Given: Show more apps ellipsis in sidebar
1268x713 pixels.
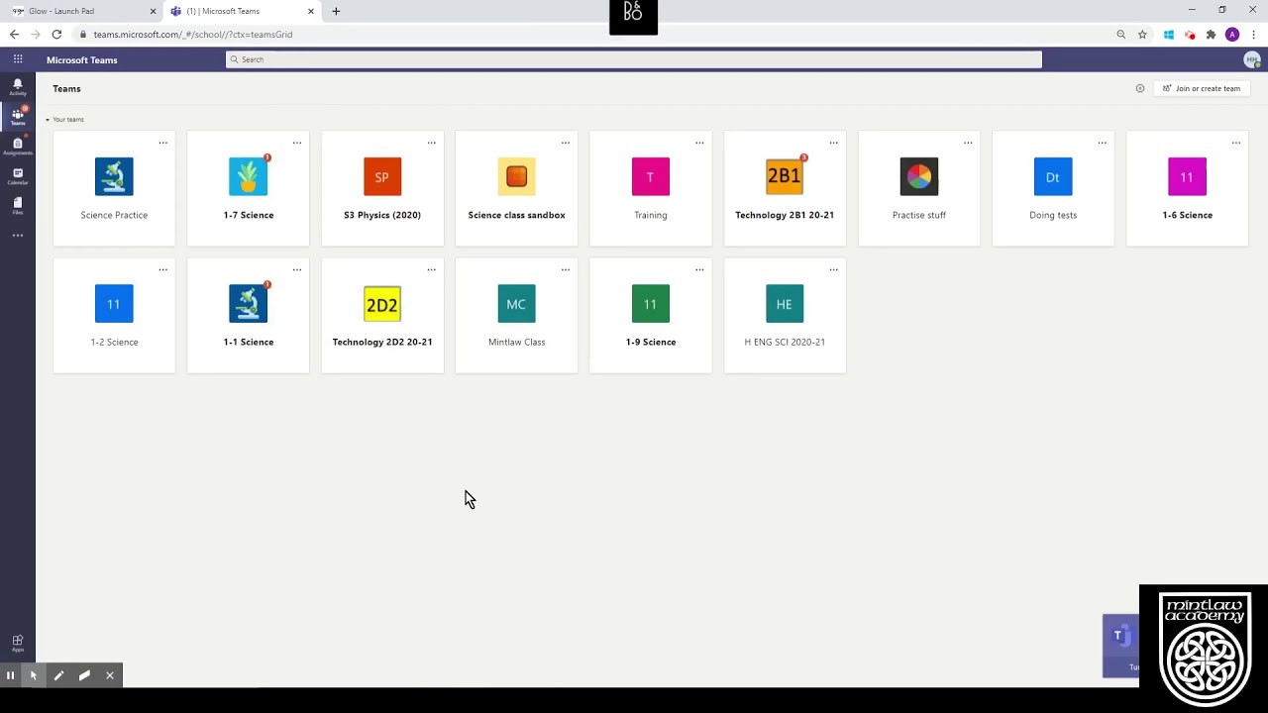Looking at the screenshot, I should [x=18, y=236].
